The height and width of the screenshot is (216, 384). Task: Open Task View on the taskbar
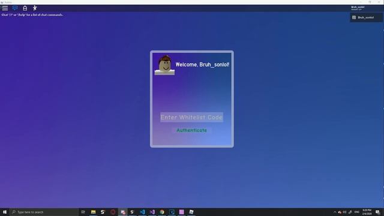83,212
